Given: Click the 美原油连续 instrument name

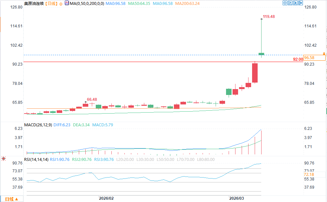Looking at the screenshot, I should pyautogui.click(x=34, y=4).
